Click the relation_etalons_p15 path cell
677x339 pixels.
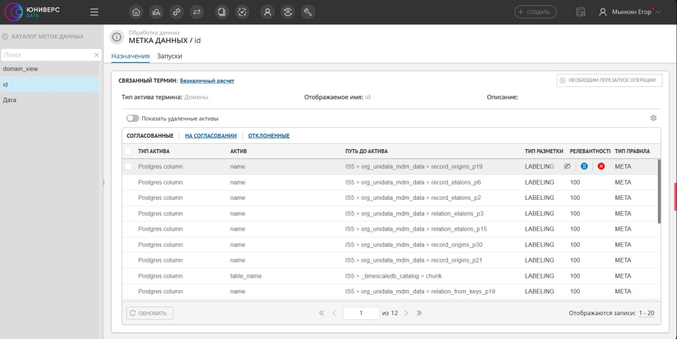pyautogui.click(x=416, y=229)
